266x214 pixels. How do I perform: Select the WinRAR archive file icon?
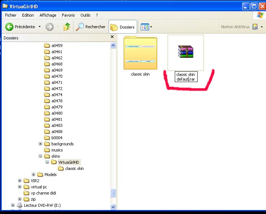(x=186, y=52)
